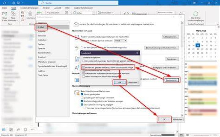The height and width of the screenshot is (137, 220).
Task: Toggle 'Automatische Vollbildansicht im Hochformat aktivieren' checkbox
Action: (x=84, y=73)
